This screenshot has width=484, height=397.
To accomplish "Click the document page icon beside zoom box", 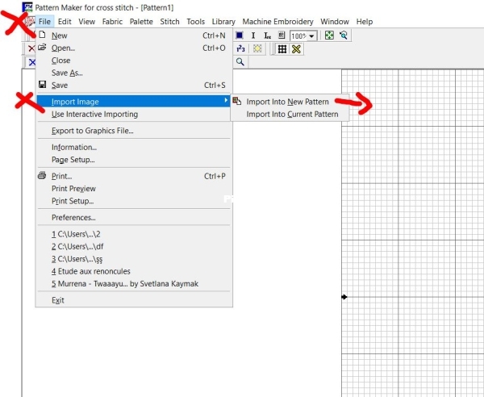I will [282, 36].
